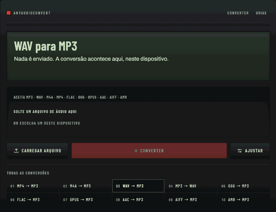Viewport: 276px width, 212px height.
Task: Select the AAC → MP3 conversion
Action: pos(138,200)
